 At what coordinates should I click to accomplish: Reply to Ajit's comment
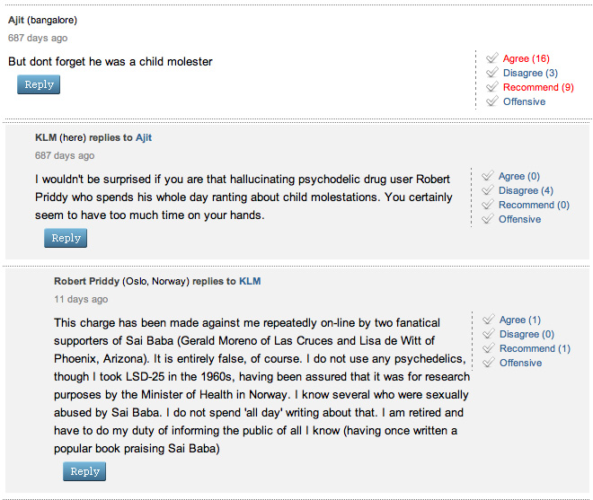tap(39, 84)
